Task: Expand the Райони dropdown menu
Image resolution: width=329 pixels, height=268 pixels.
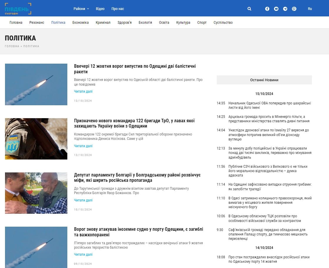Action: coord(81,9)
